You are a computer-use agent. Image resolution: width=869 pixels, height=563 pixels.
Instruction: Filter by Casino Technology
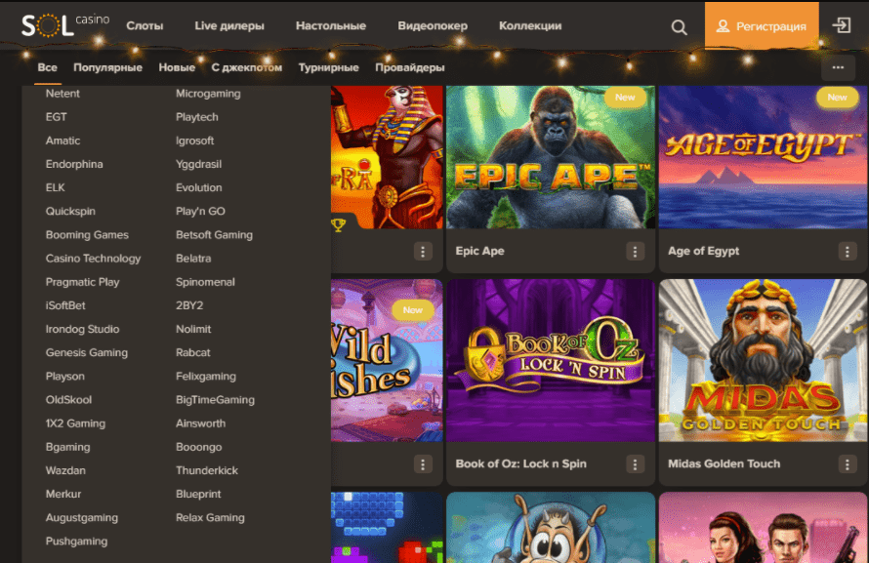click(x=93, y=259)
